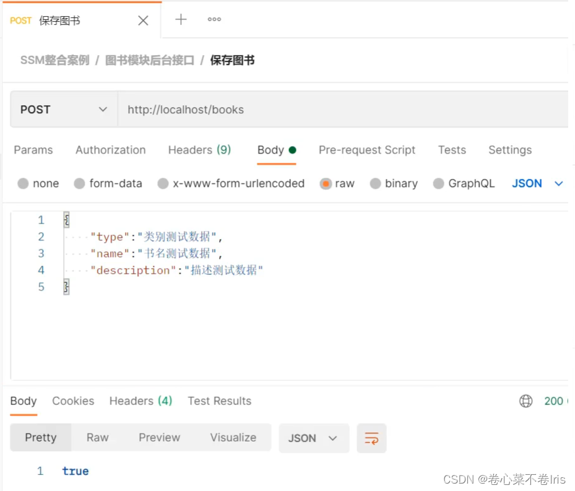Click the "description" line in body editor
Screen dimensions: 575x491
click(x=177, y=270)
